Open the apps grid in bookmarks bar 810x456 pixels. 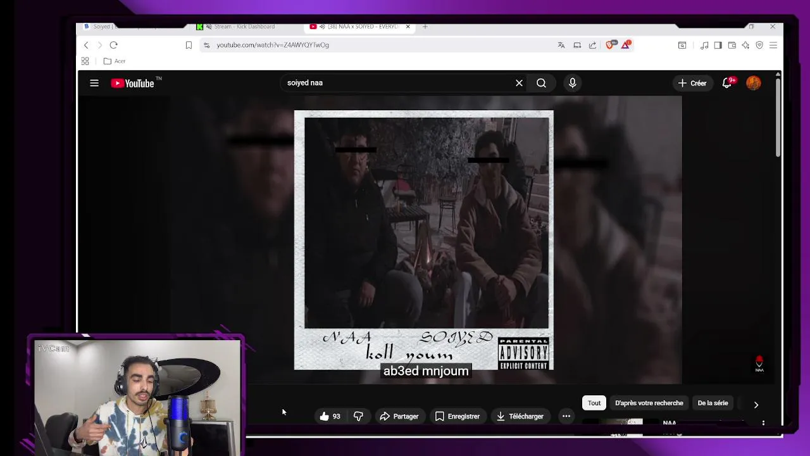tap(85, 61)
